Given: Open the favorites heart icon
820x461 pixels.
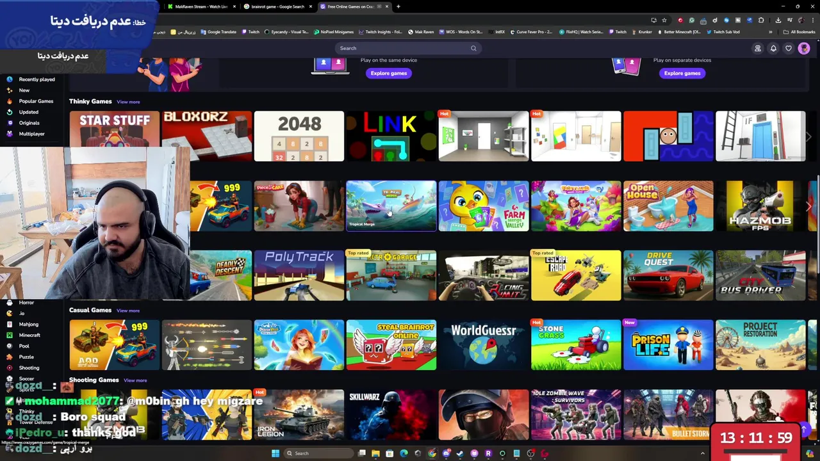Looking at the screenshot, I should pyautogui.click(x=789, y=48).
